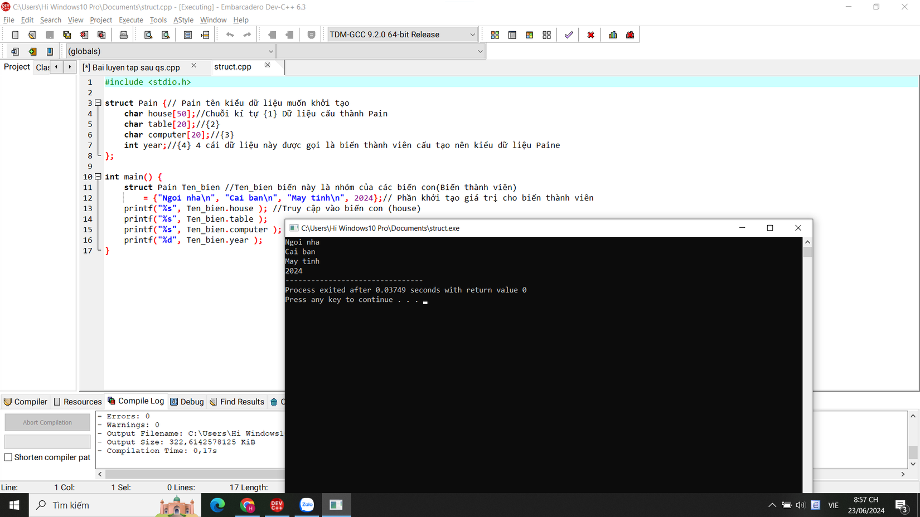Enable the Shorten compiler paths checkbox
The width and height of the screenshot is (920, 517).
[8, 457]
